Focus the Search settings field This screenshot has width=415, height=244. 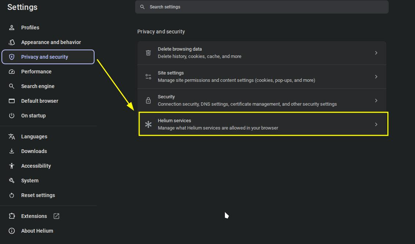262,7
